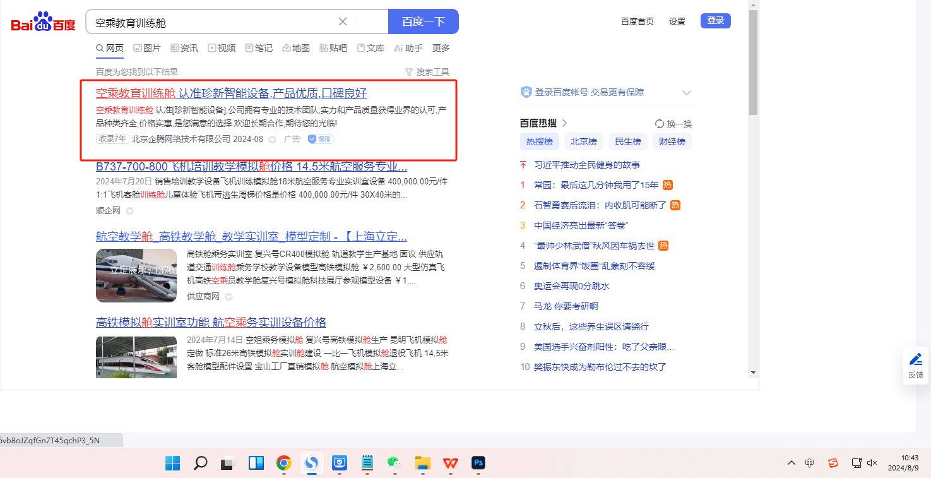Open the 搜索工具 filter options
The height and width of the screenshot is (478, 931).
click(427, 72)
